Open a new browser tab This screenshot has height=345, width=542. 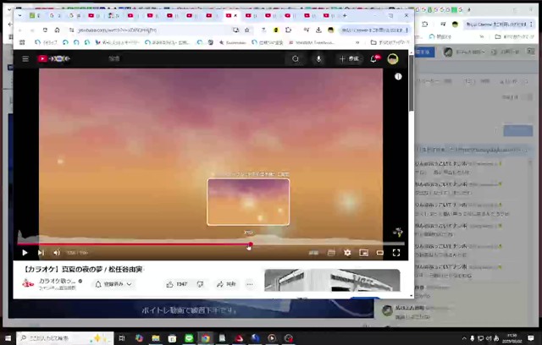pos(345,15)
